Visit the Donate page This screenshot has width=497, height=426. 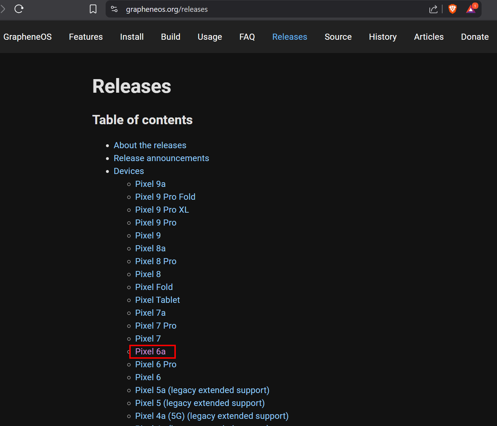[475, 37]
